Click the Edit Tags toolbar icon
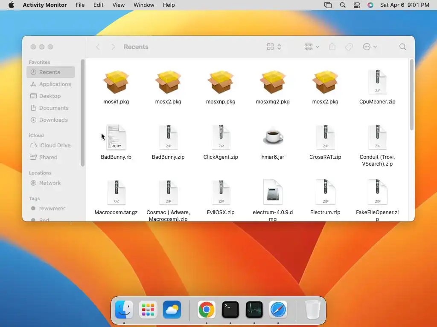Viewport: 437px width, 327px height. pyautogui.click(x=349, y=47)
